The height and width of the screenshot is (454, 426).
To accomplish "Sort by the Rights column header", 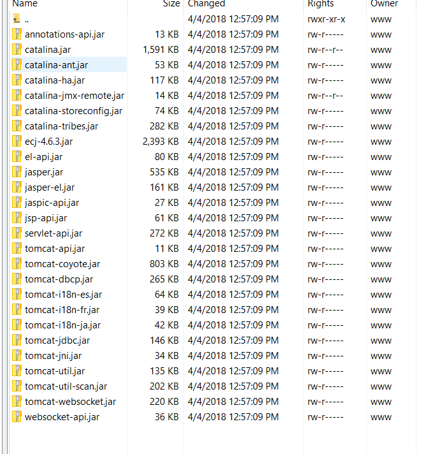I will pyautogui.click(x=320, y=3).
